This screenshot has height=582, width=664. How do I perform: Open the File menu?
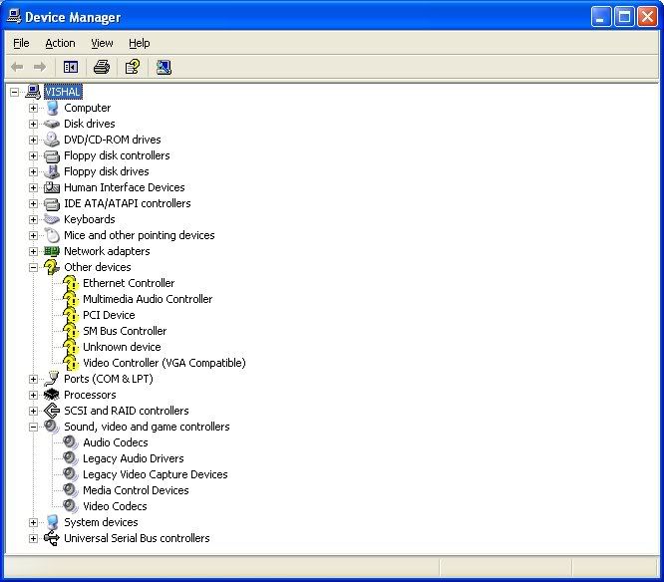pos(21,43)
